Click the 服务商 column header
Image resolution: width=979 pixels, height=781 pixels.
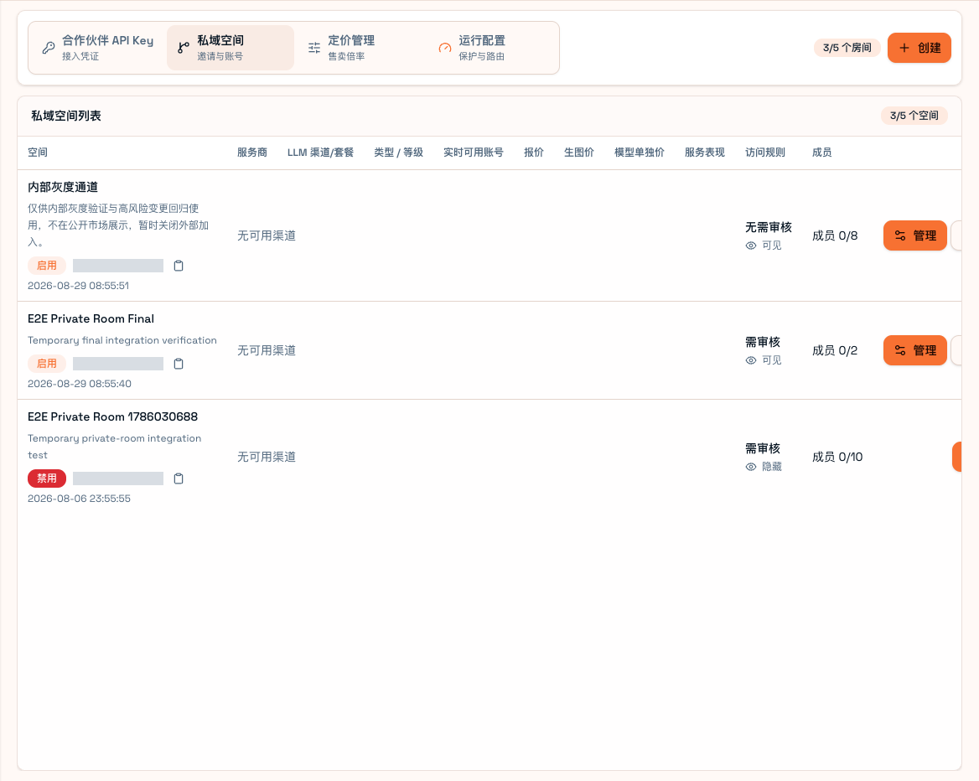click(x=252, y=153)
